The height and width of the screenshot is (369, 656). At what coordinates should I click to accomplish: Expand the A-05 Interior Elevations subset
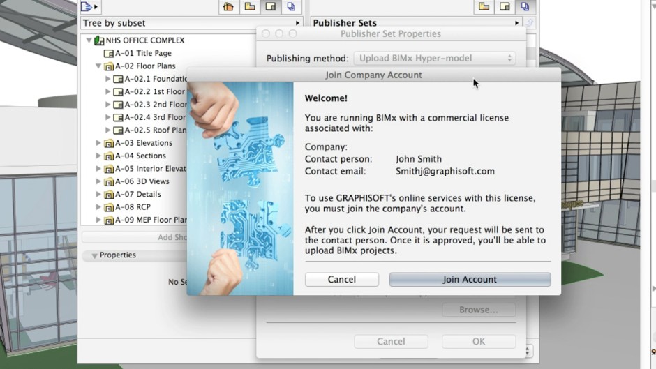coord(98,169)
